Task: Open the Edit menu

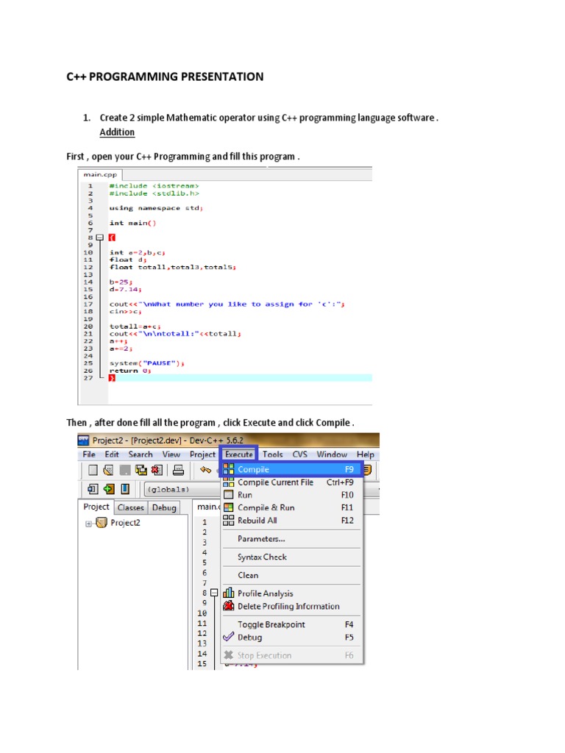Action: coord(112,454)
